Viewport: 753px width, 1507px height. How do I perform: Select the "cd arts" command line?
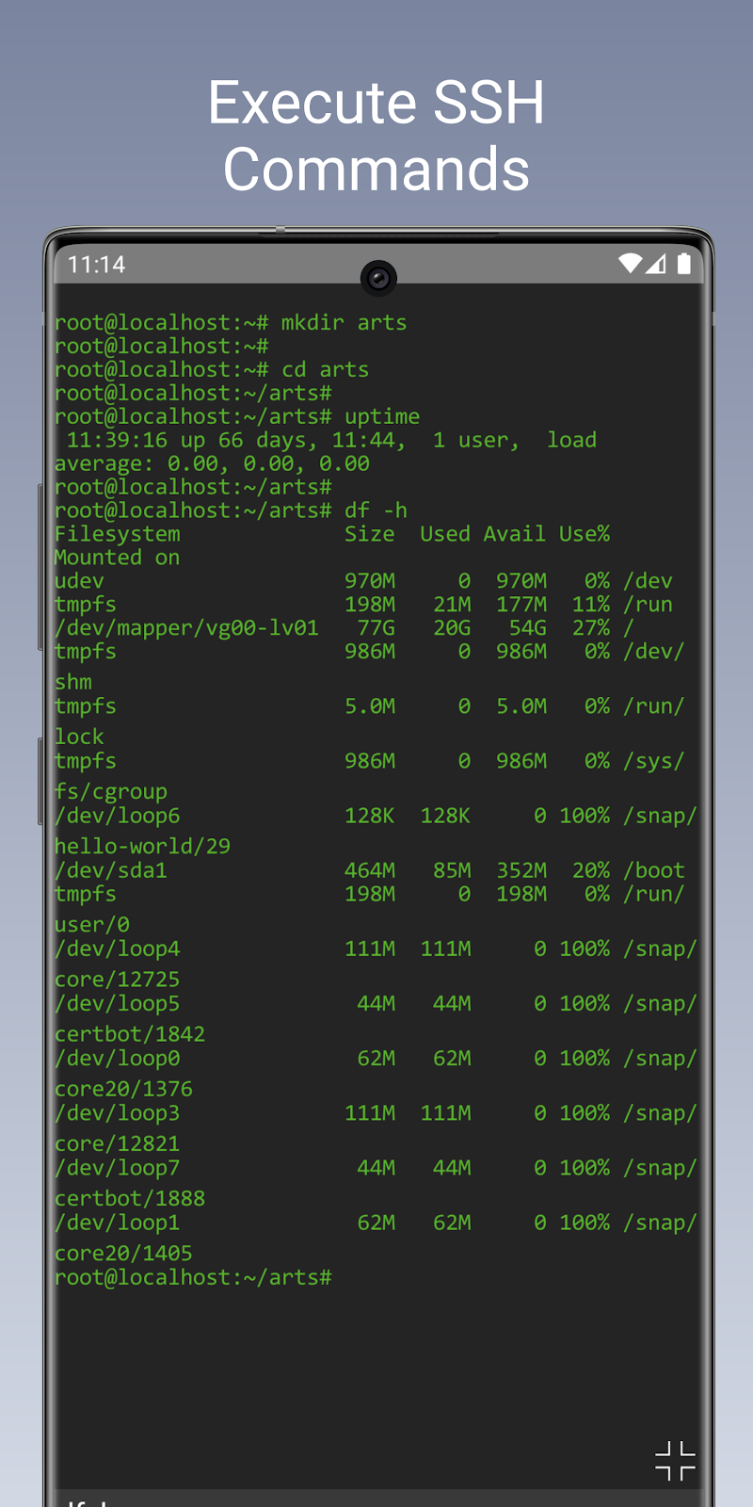pos(212,370)
